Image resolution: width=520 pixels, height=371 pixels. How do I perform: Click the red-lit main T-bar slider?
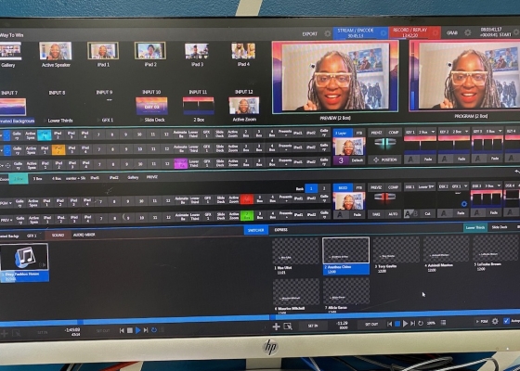click(384, 197)
